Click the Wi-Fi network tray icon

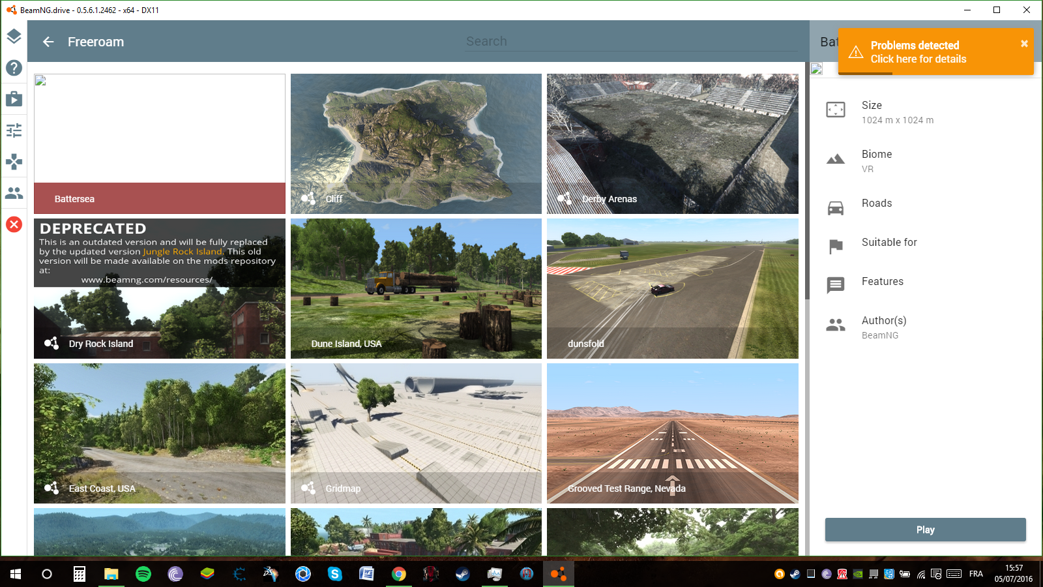click(920, 574)
